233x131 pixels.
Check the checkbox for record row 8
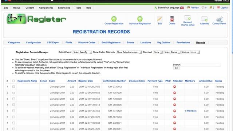pos(13,129)
